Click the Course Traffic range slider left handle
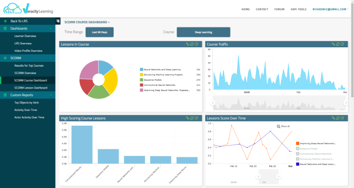This screenshot has width=354, height=188. (213, 103)
